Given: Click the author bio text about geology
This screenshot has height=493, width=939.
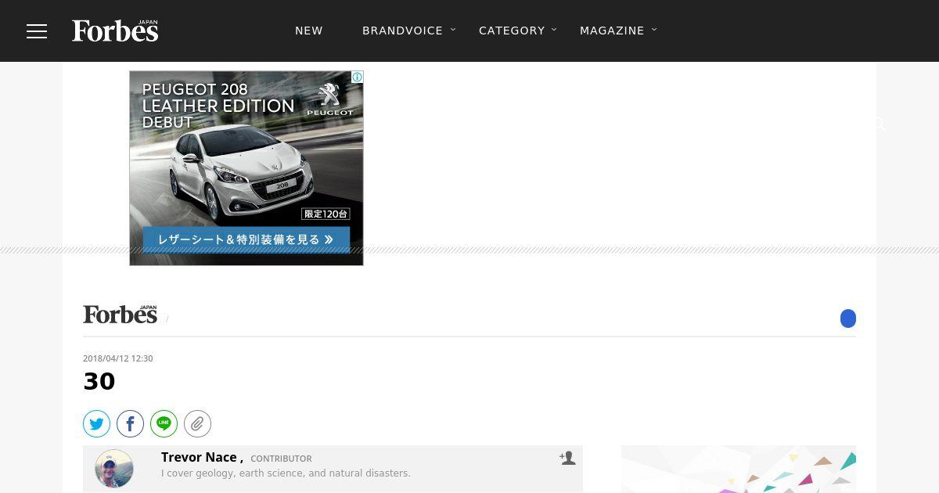Looking at the screenshot, I should coord(286,473).
